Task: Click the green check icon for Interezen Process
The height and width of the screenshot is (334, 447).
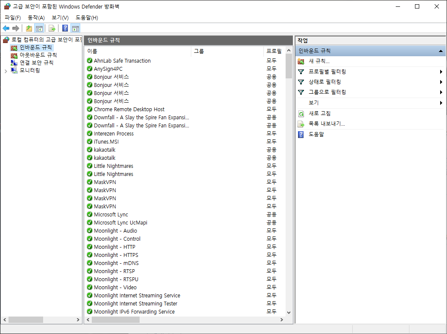Action: point(90,133)
